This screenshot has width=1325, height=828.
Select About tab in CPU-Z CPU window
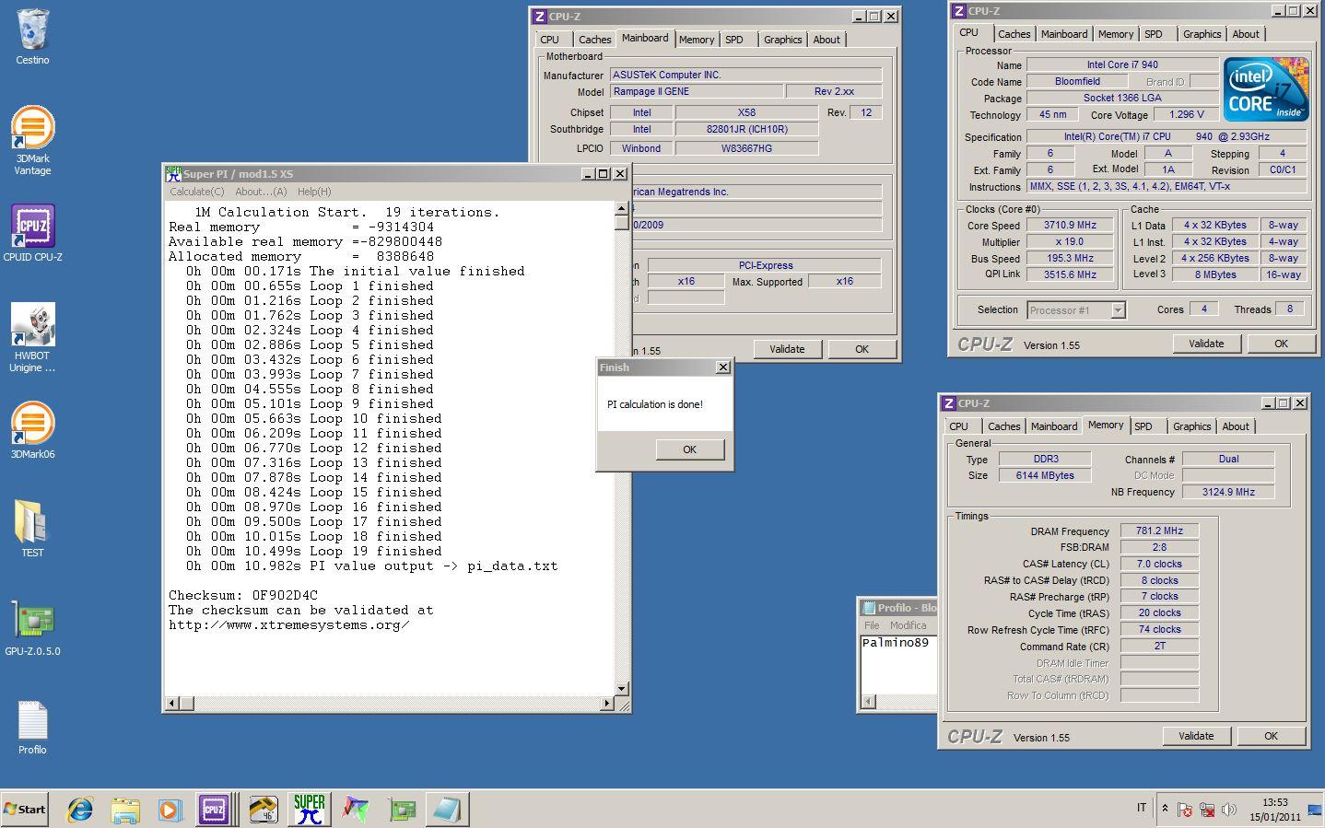pyautogui.click(x=1246, y=34)
